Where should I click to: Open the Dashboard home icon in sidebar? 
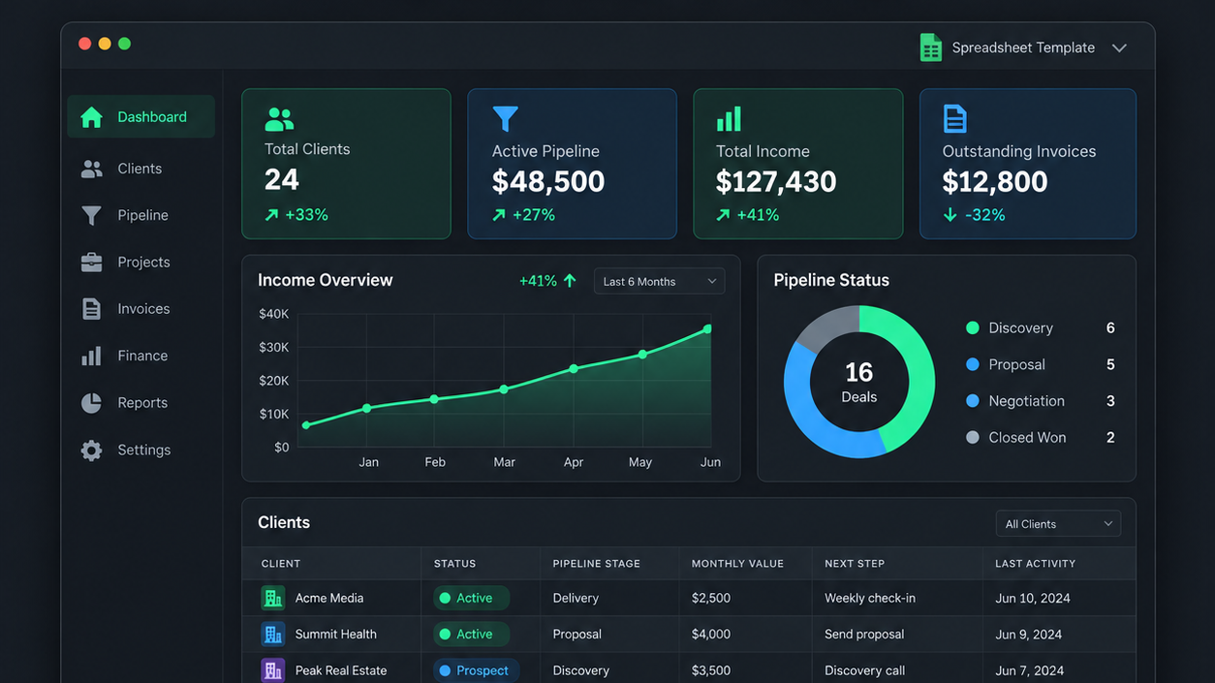[91, 117]
